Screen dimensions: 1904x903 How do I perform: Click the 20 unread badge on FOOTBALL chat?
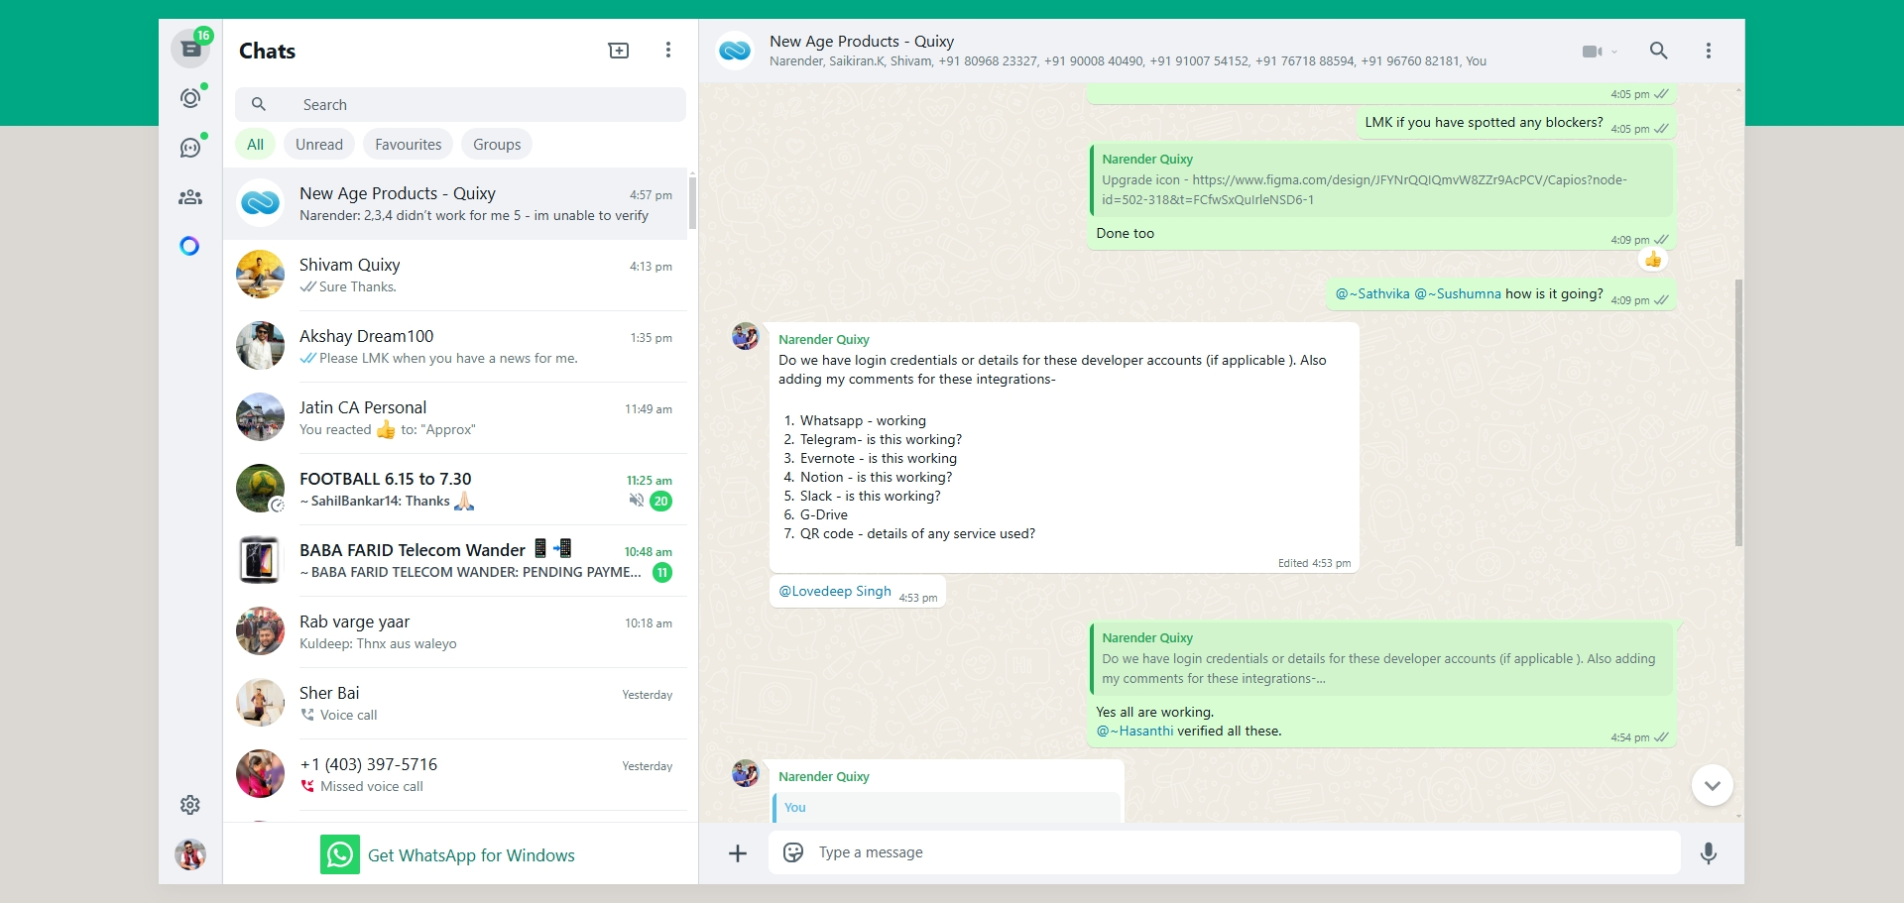(661, 502)
